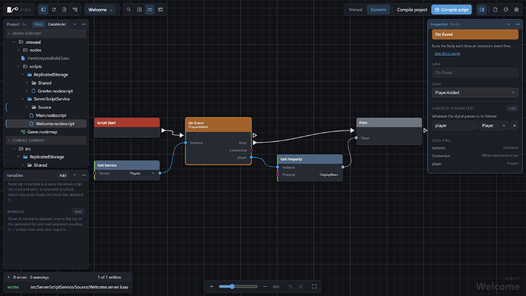526x296 pixels.
Task: Select Welcome.nodescript file
Action: coord(47,124)
